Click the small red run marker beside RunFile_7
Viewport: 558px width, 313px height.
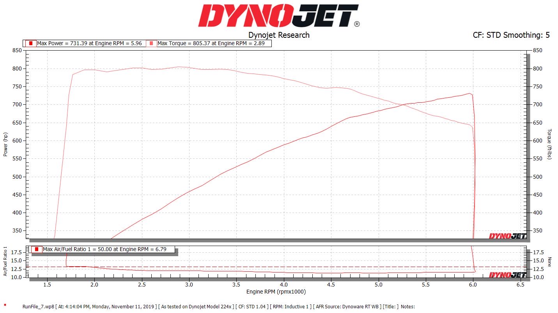[x=5, y=305]
